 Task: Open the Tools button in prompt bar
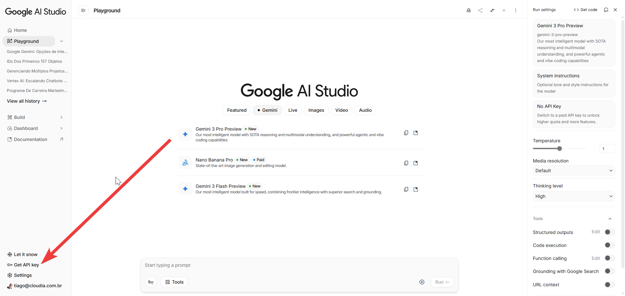(174, 282)
